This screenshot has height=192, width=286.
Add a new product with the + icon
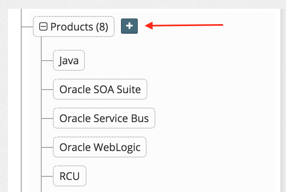[x=129, y=26]
